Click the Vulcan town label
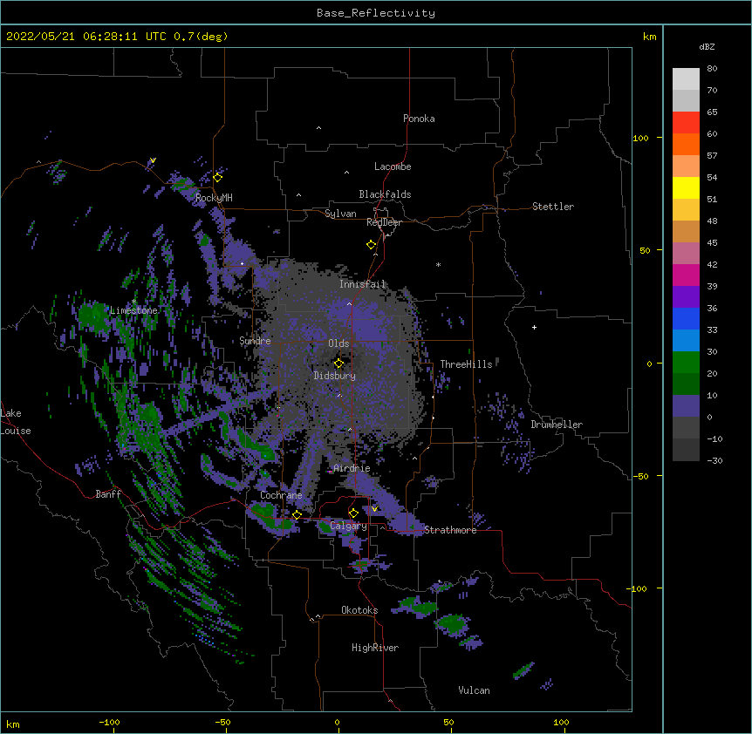Viewport: 752px width, 734px height. pos(474,690)
